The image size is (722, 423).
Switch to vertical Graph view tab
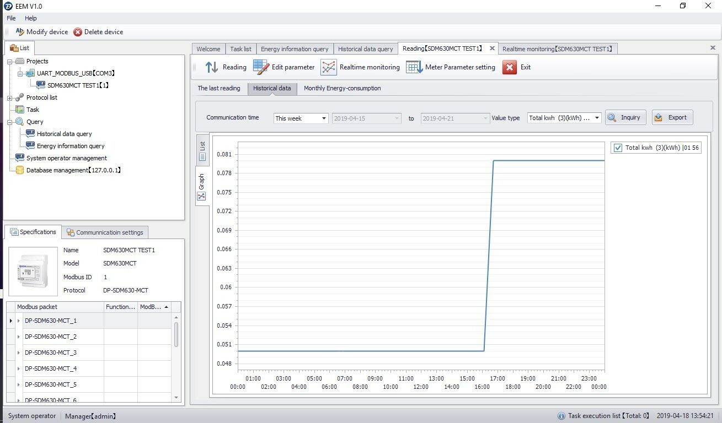[x=202, y=187]
